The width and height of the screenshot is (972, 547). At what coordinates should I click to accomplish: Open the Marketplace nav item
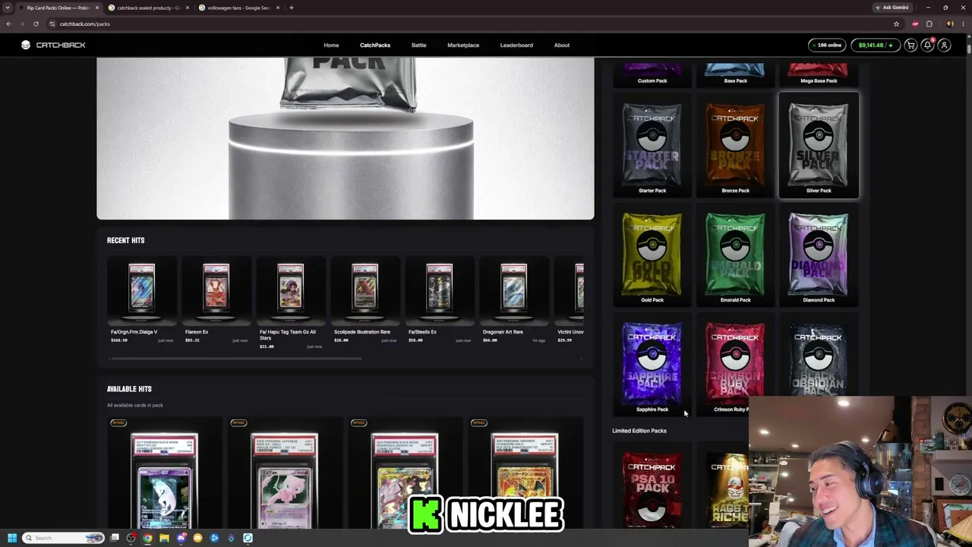click(x=463, y=45)
